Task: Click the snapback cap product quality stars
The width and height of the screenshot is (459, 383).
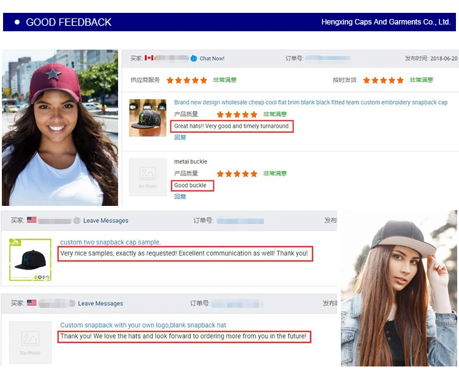Action: point(237,115)
